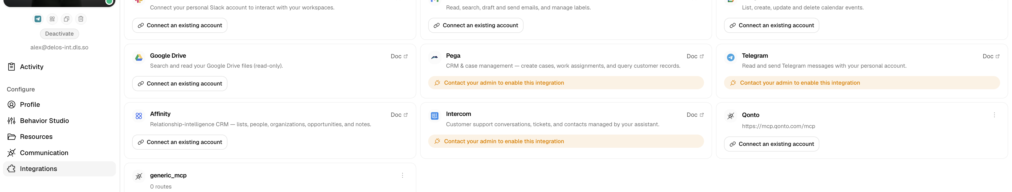Click Pega's contact your admin banner
Viewport: 1012px width, 192px height.
[x=566, y=83]
